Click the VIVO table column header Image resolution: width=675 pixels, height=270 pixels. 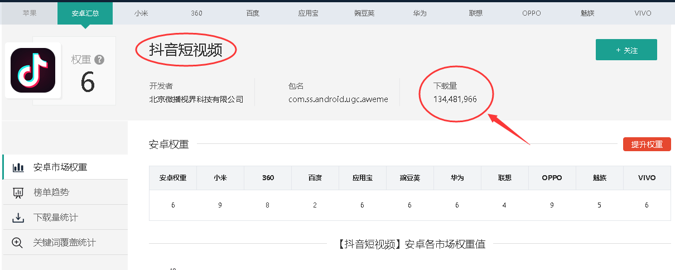tap(647, 178)
